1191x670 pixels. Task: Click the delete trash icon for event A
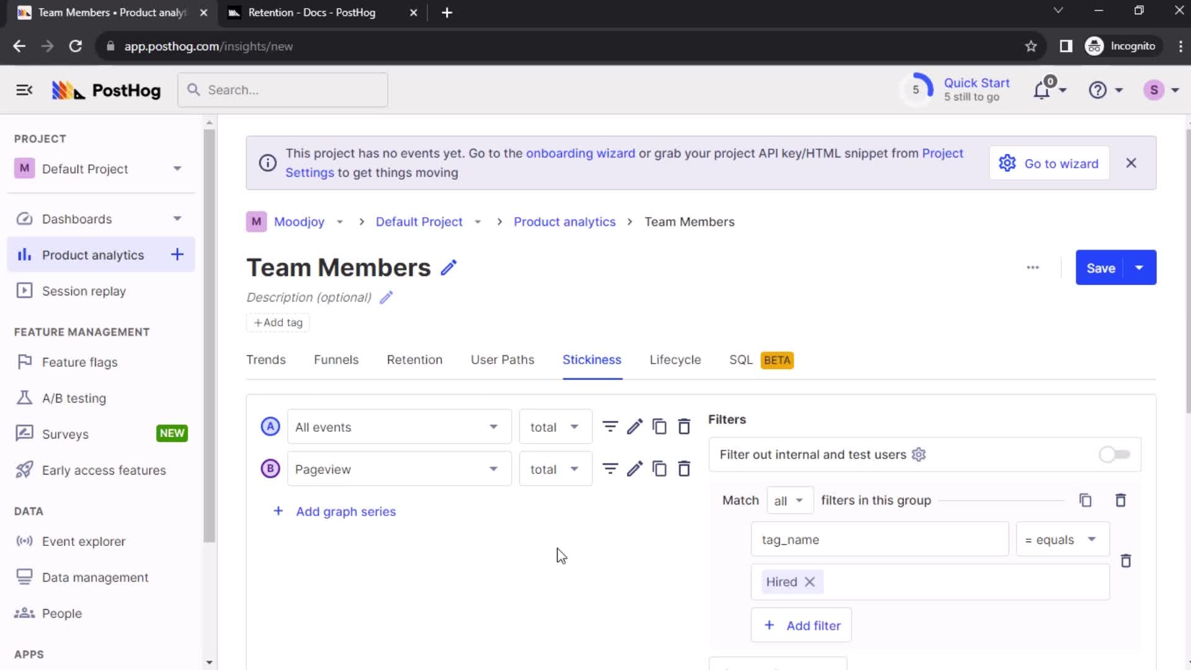(685, 426)
